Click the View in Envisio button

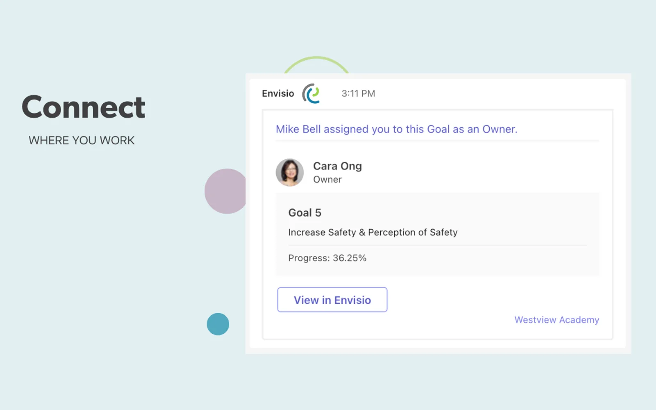coord(332,300)
